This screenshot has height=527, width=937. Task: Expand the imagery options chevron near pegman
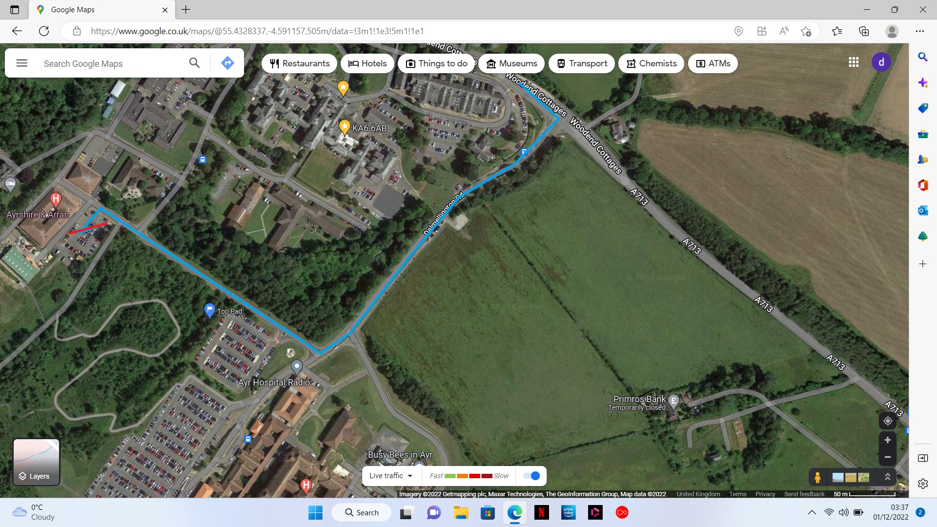888,477
